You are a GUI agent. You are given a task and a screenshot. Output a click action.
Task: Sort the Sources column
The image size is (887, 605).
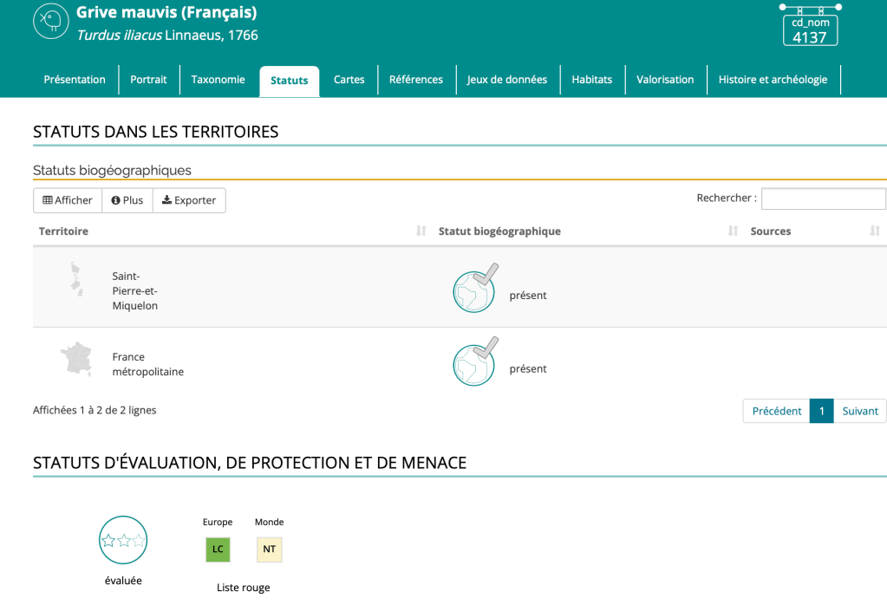click(874, 231)
